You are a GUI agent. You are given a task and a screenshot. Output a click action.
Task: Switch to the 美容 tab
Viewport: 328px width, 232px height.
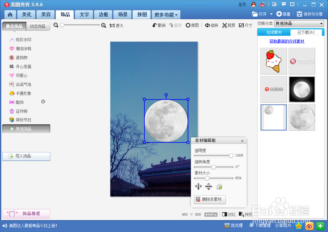[x=46, y=15]
